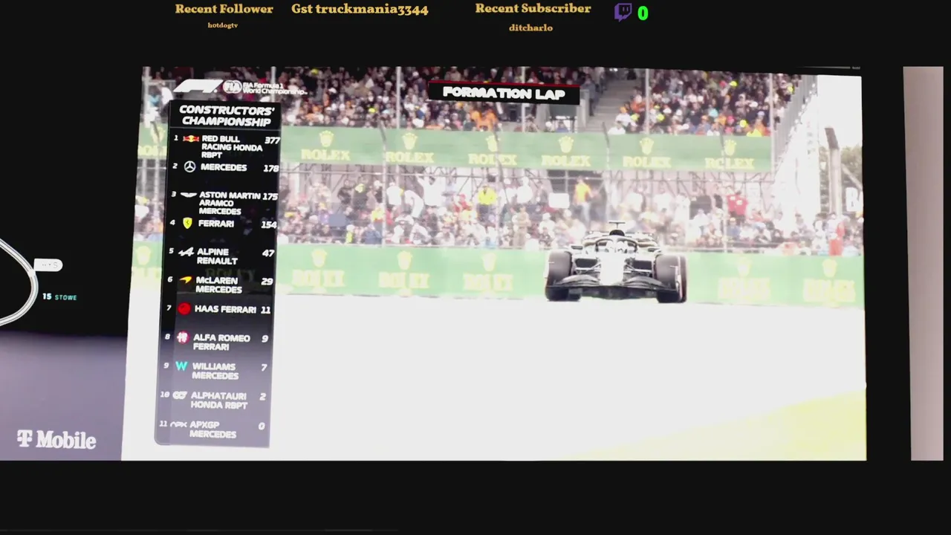Click the 15 STOWE corner label
The height and width of the screenshot is (535, 951).
[x=59, y=296]
